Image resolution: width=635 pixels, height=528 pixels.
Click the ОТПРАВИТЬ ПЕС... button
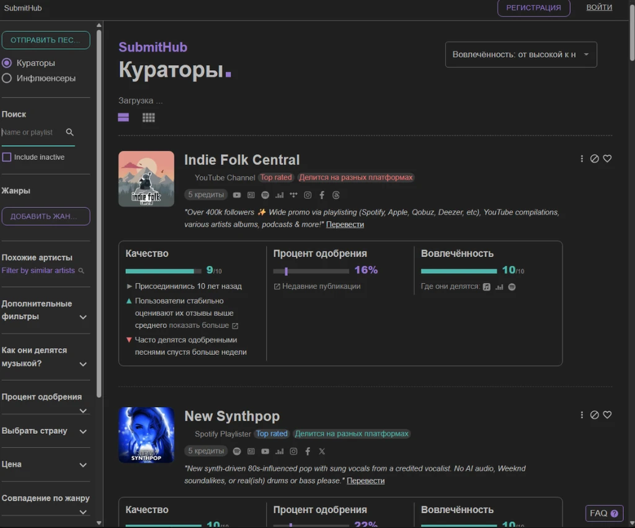(x=46, y=40)
